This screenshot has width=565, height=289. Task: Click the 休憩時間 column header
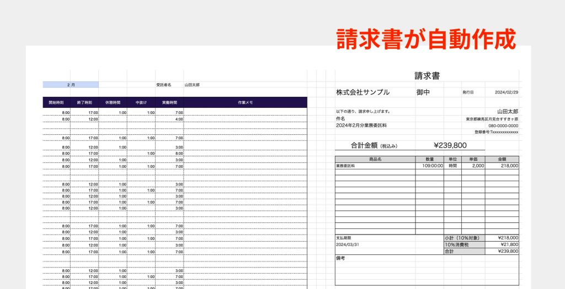coord(113,102)
